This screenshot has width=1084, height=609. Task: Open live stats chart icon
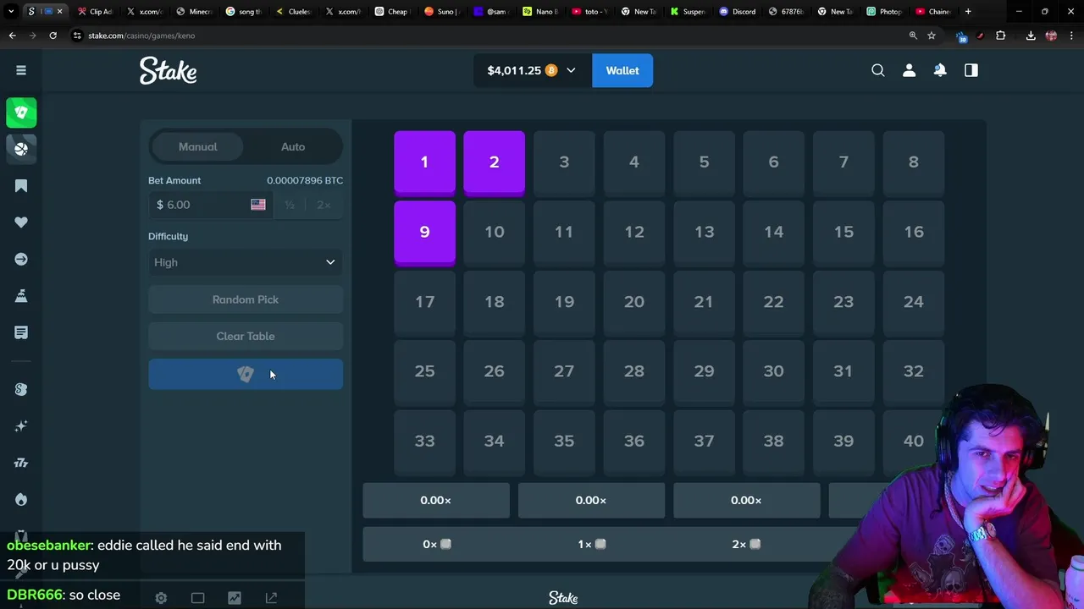pos(235,598)
